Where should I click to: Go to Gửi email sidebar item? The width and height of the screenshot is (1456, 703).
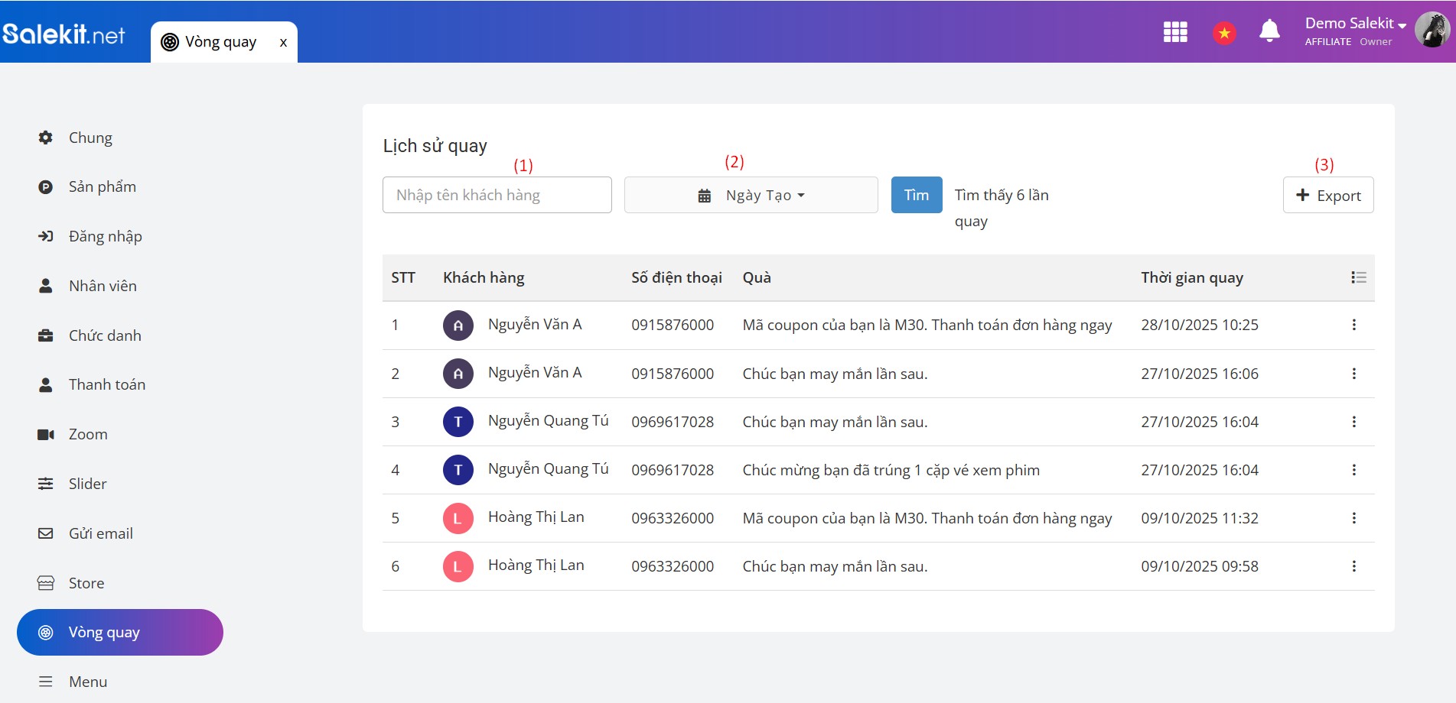pos(100,533)
